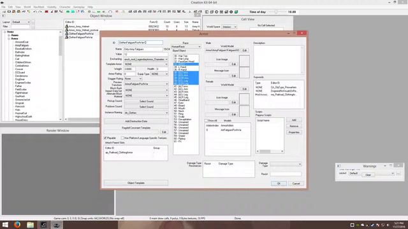Screen dimensions: 408x229
Task: Open the File menu
Action: pos(3,7)
